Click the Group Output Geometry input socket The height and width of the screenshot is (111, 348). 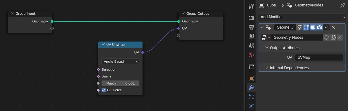tap(179, 21)
